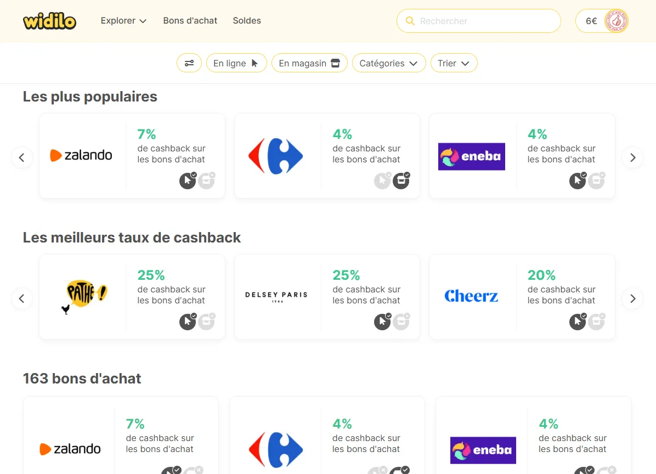Click the online cursor icon on Delsey Paris card
The image size is (656, 474).
pos(382,321)
